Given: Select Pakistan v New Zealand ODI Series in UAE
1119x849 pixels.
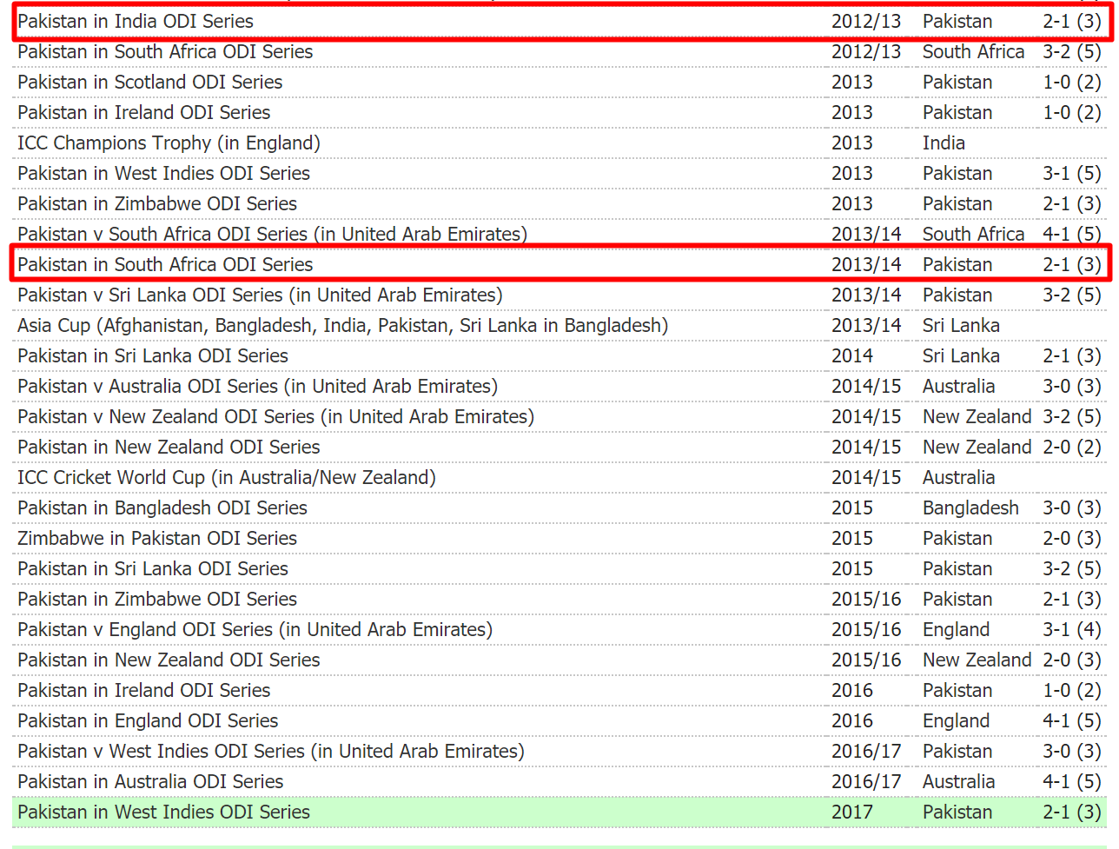Looking at the screenshot, I should (x=275, y=416).
